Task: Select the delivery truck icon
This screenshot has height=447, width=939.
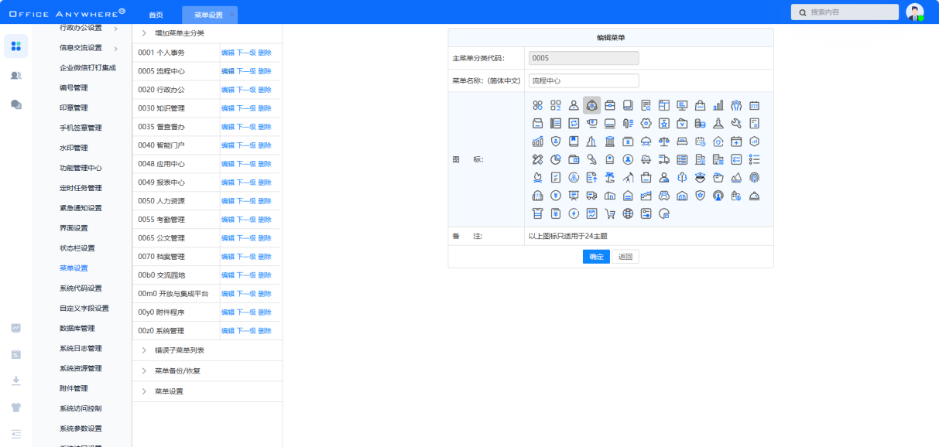Action: coord(664,159)
